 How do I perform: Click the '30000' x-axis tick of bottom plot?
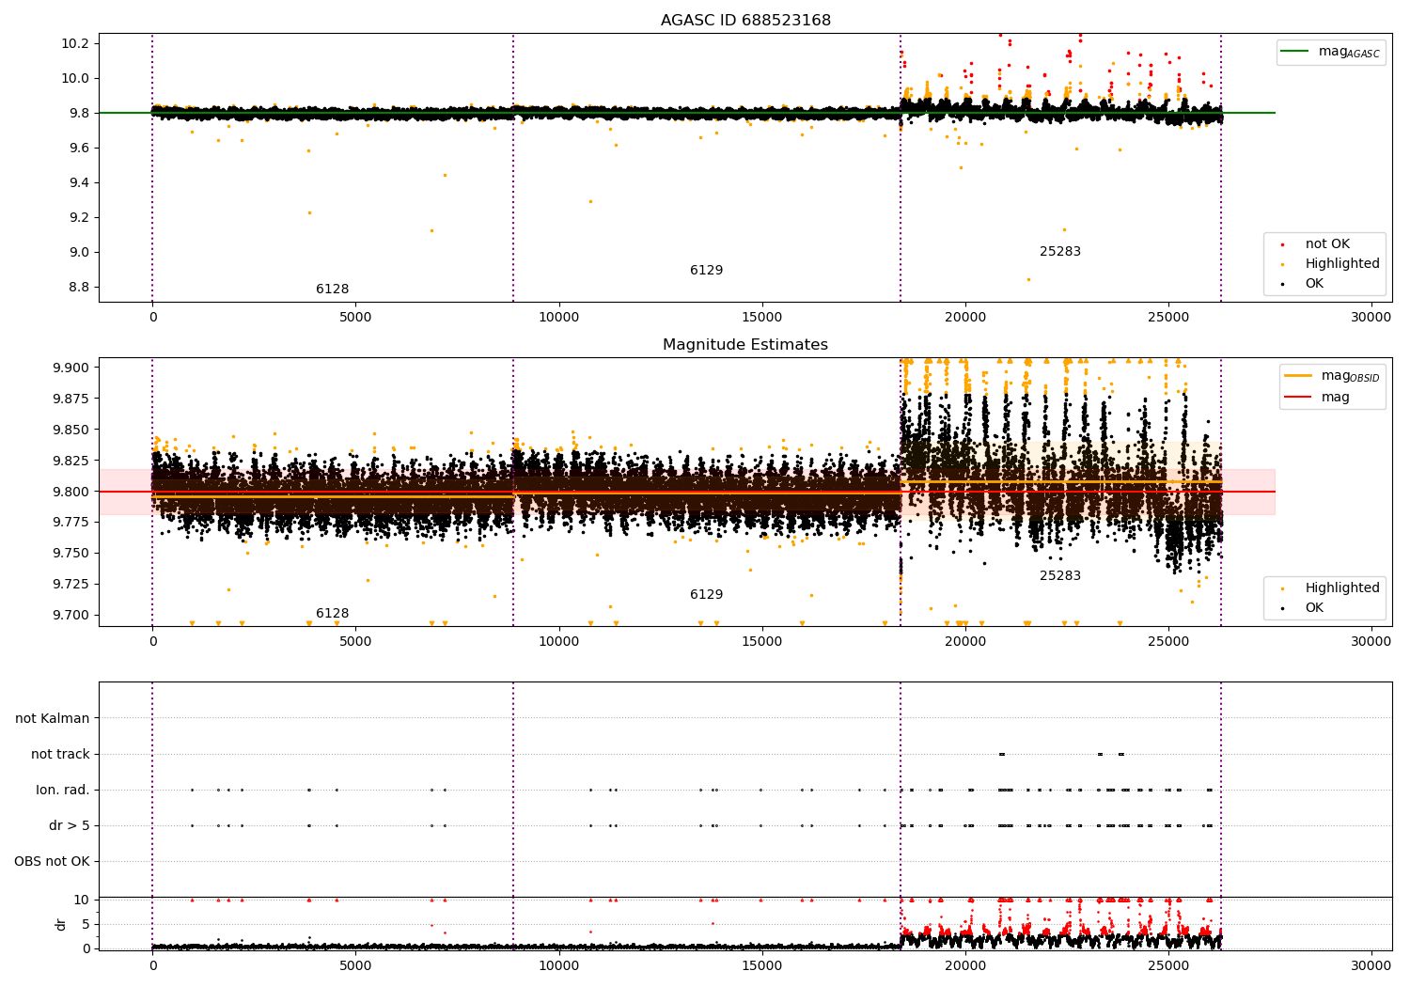[1371, 965]
